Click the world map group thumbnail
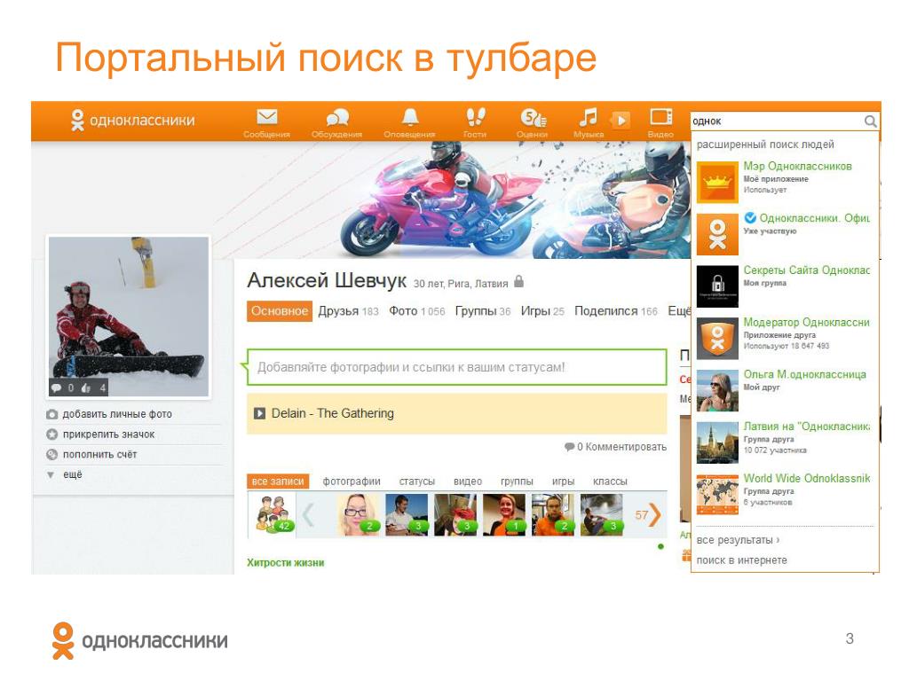Image resolution: width=909 pixels, height=681 pixels. (717, 495)
